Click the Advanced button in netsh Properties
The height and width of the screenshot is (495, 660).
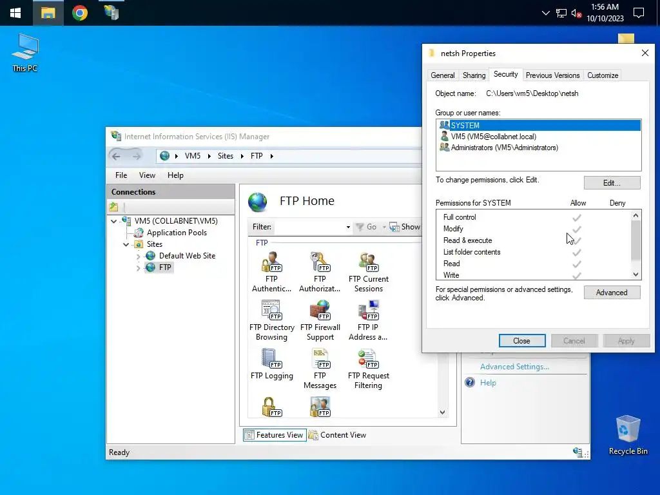pos(612,293)
